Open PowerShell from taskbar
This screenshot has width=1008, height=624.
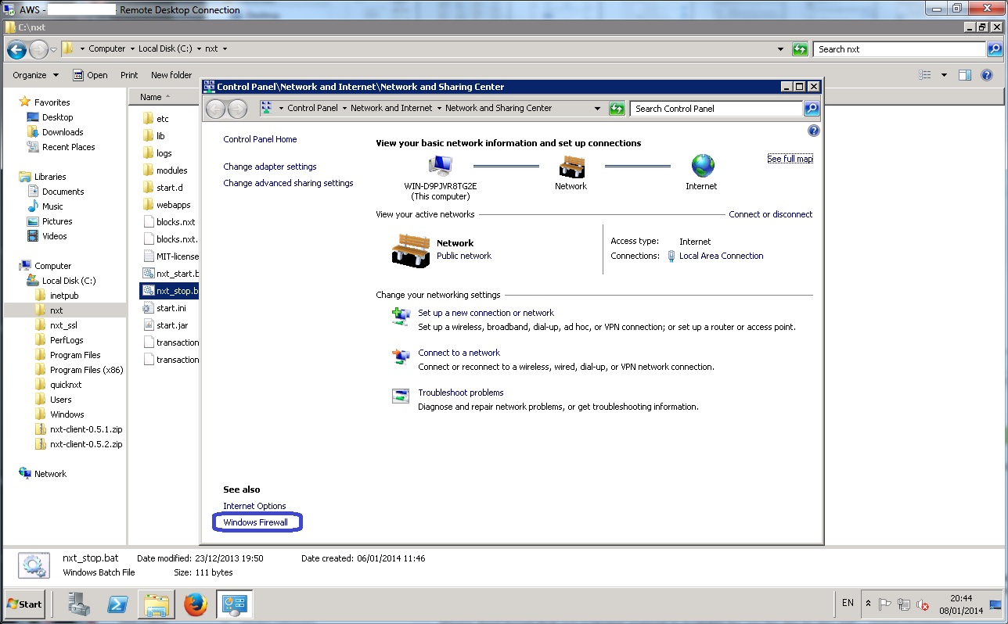[118, 604]
